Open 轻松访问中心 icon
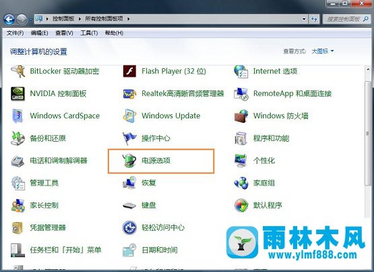This screenshot has width=374, height=272. (x=129, y=228)
